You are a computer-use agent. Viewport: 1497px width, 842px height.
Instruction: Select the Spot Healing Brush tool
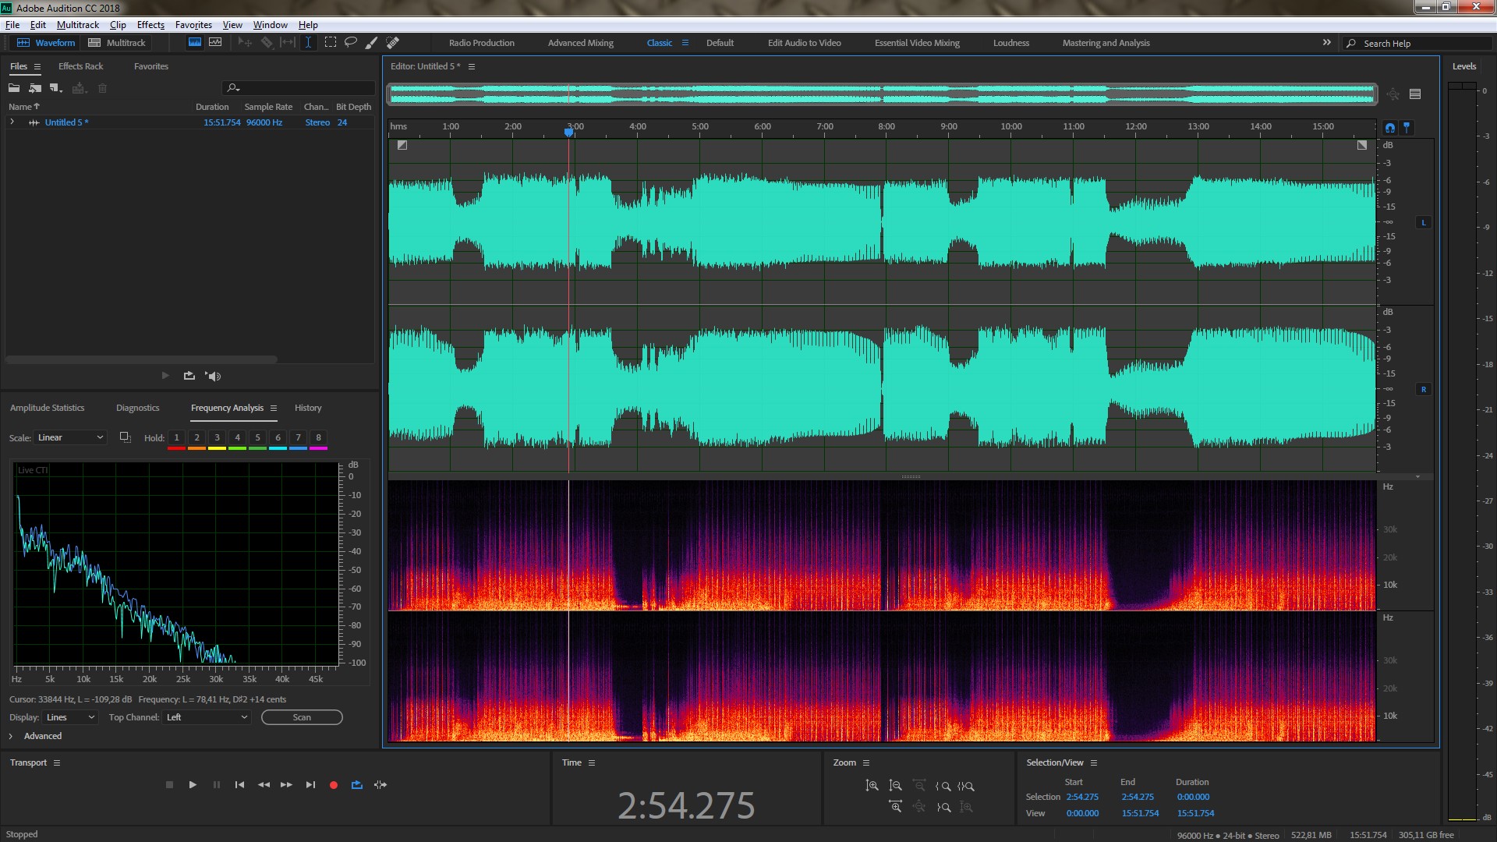coord(393,42)
